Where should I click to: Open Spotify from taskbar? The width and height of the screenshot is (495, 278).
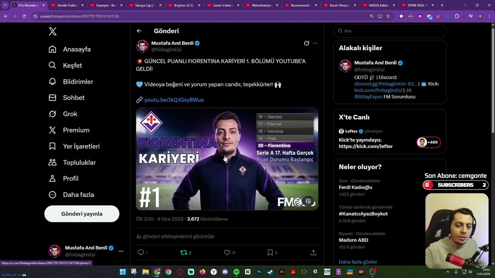pyautogui.click(x=236, y=272)
